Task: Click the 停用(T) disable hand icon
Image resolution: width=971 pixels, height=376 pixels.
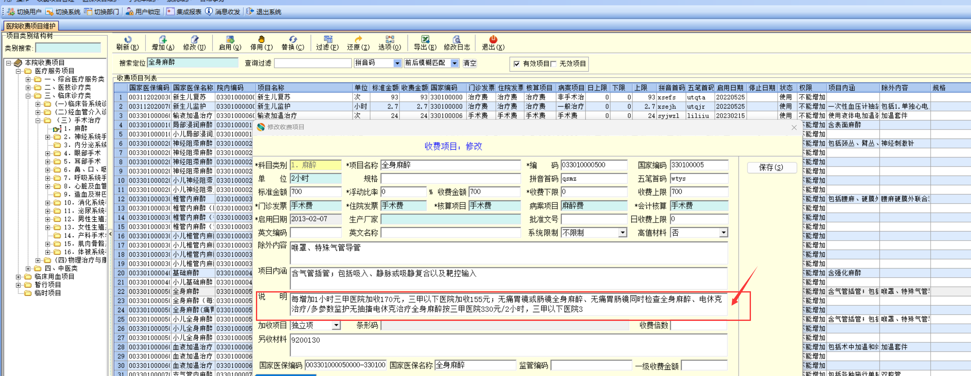Action: coord(261,39)
